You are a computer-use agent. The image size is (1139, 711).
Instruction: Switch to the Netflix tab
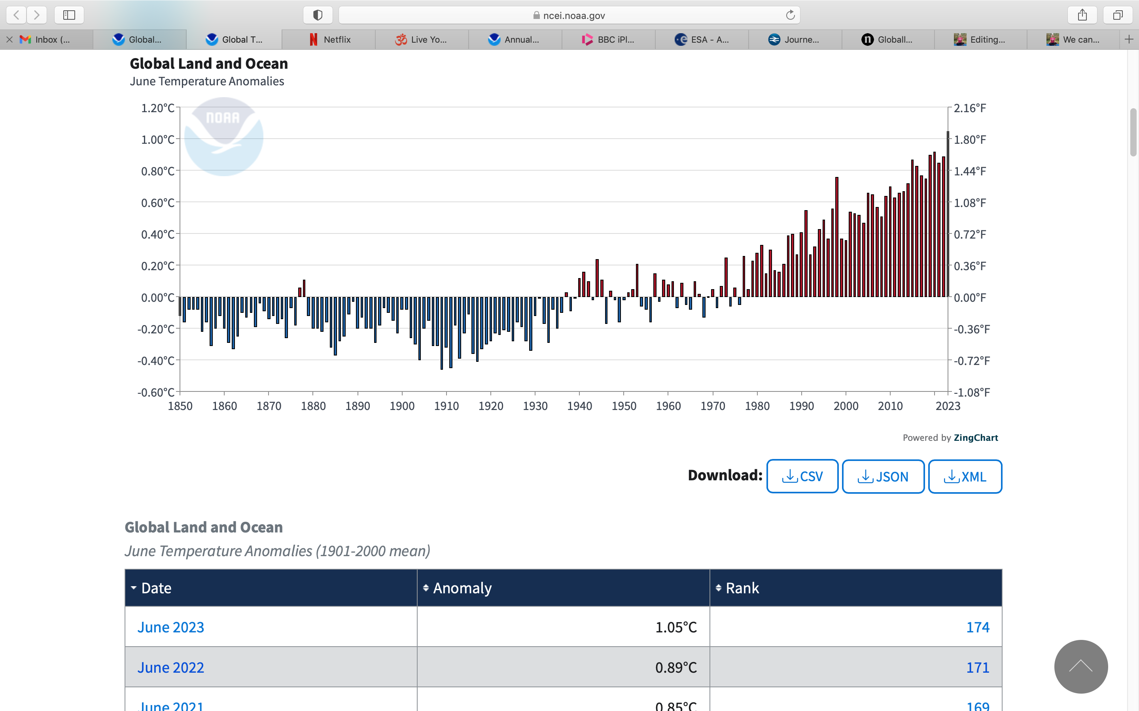tap(329, 39)
